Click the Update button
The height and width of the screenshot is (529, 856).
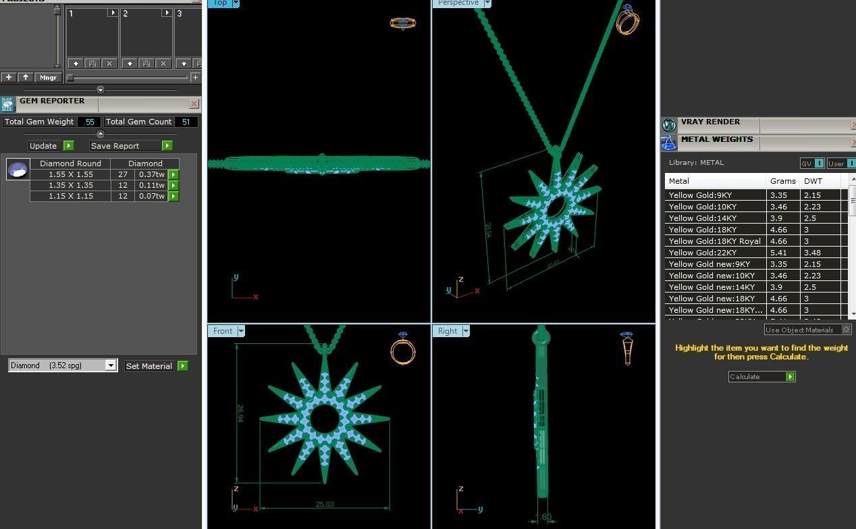[x=51, y=145]
